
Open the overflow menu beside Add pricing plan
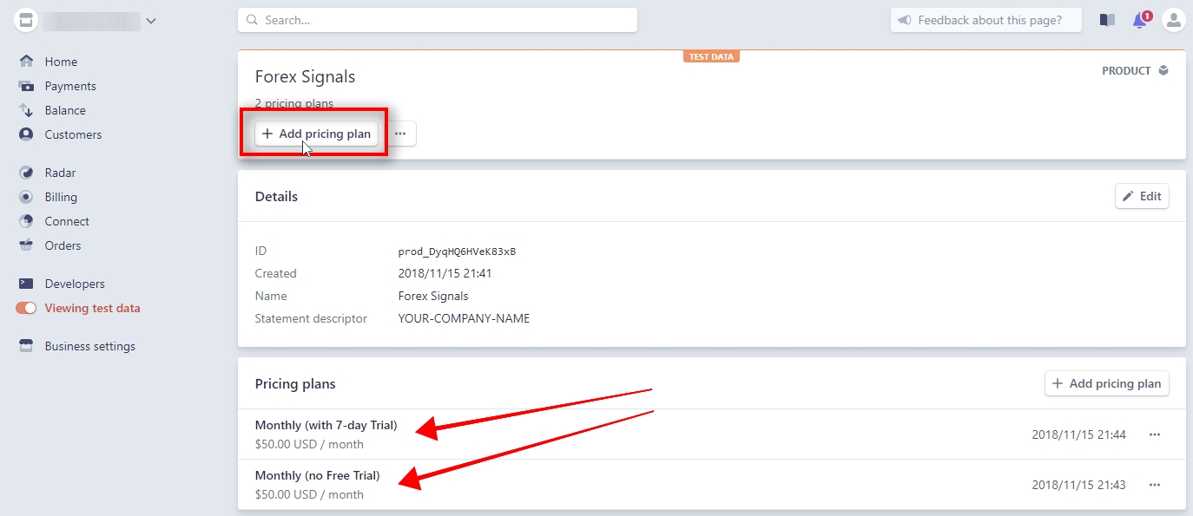pyautogui.click(x=400, y=134)
